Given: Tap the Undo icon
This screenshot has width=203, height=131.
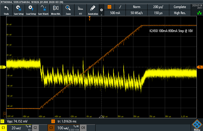Looking at the screenshot, I should coord(6,10).
